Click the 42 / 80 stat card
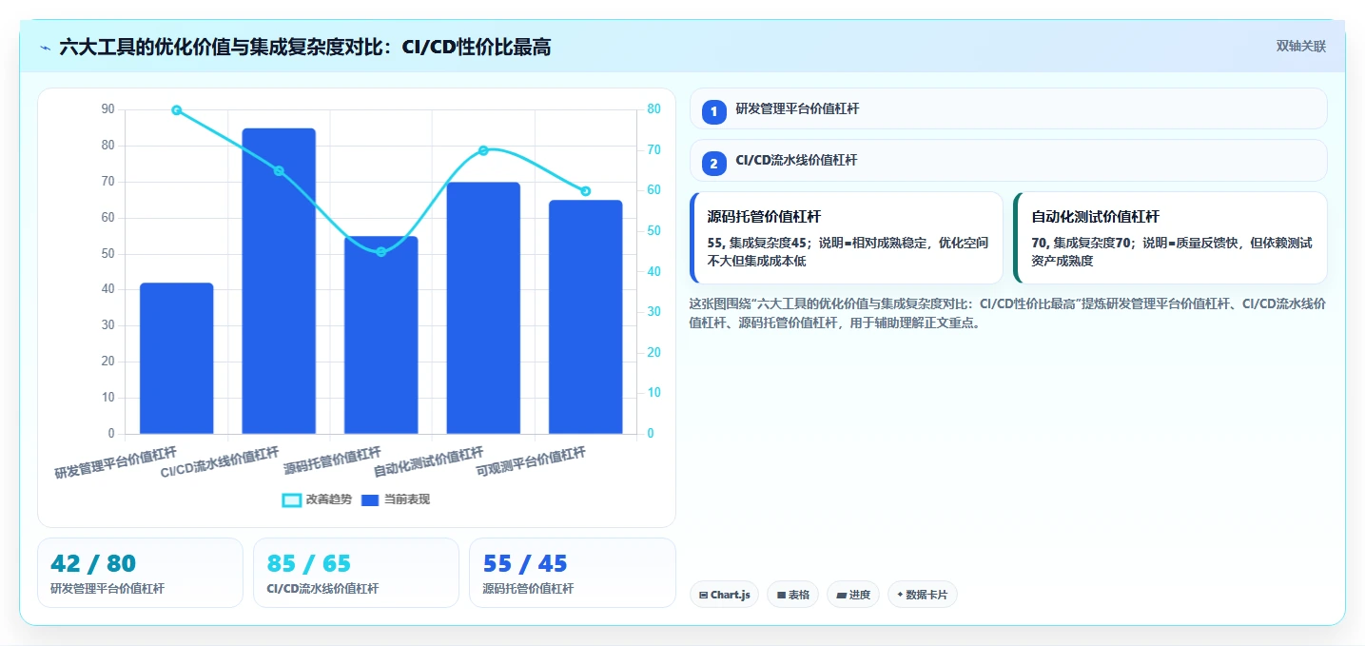 [140, 573]
